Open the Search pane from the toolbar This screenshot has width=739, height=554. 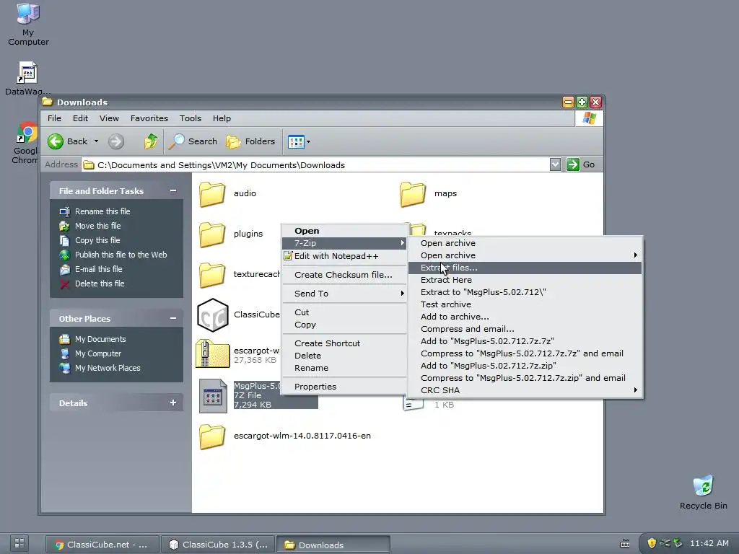coord(193,141)
